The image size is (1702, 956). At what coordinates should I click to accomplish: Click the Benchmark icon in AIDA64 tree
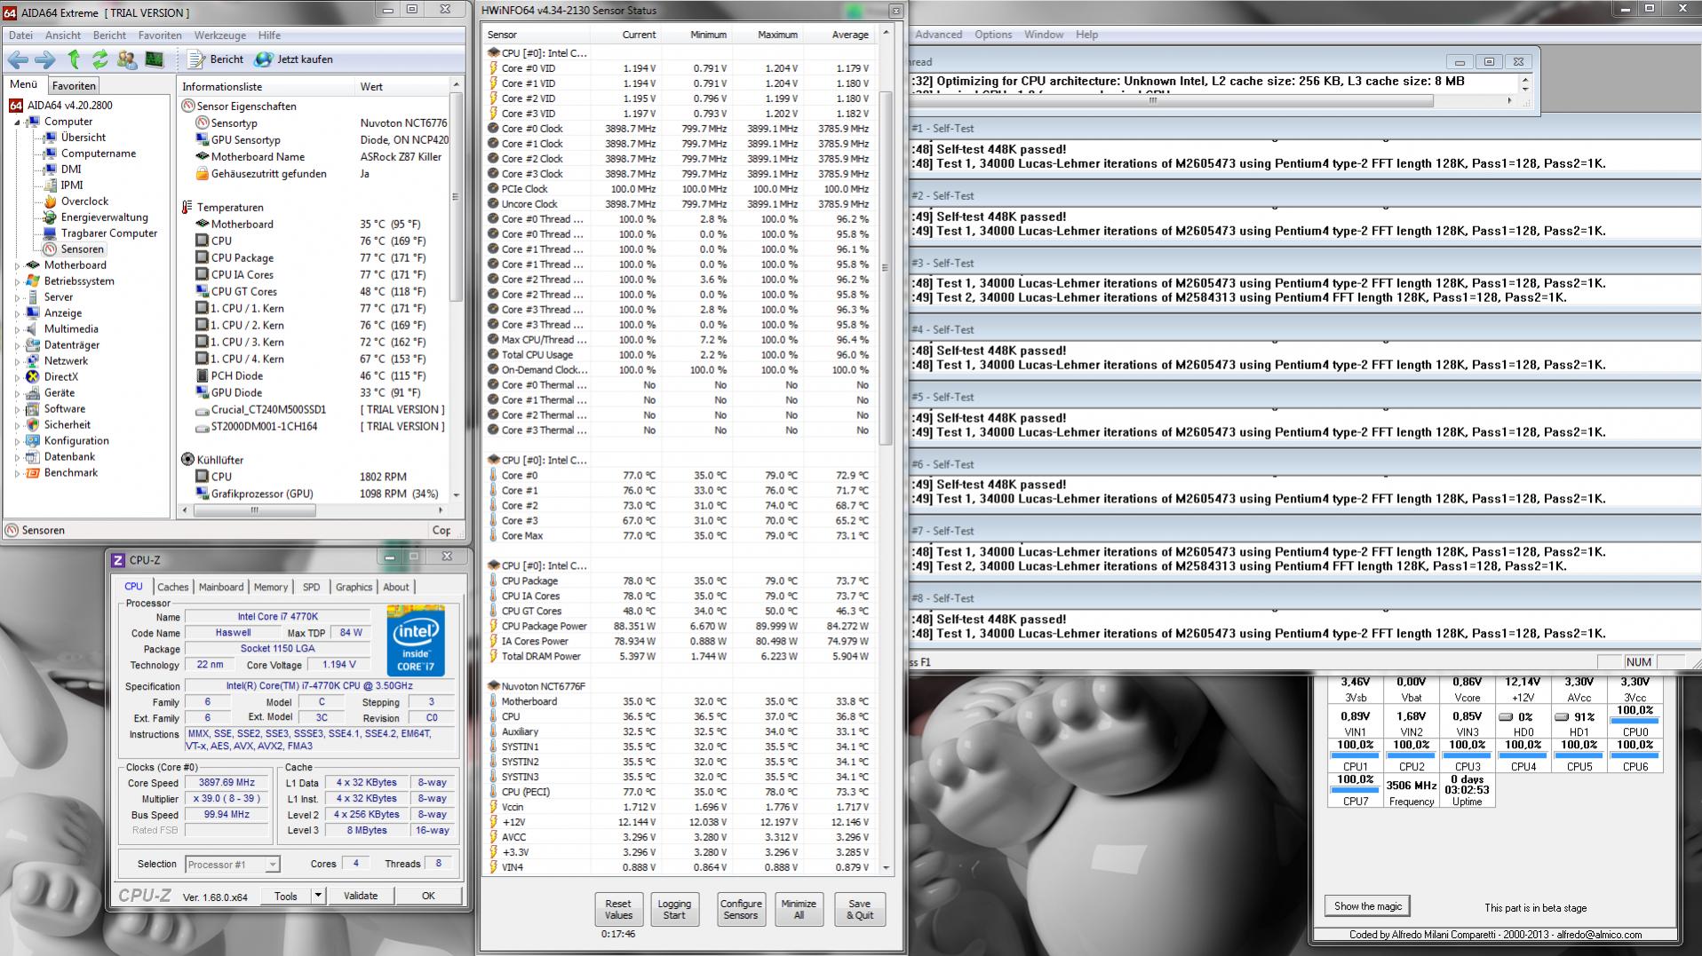click(33, 473)
